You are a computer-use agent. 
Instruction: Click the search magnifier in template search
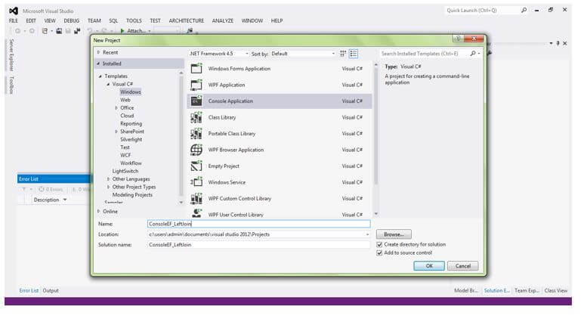pos(473,54)
